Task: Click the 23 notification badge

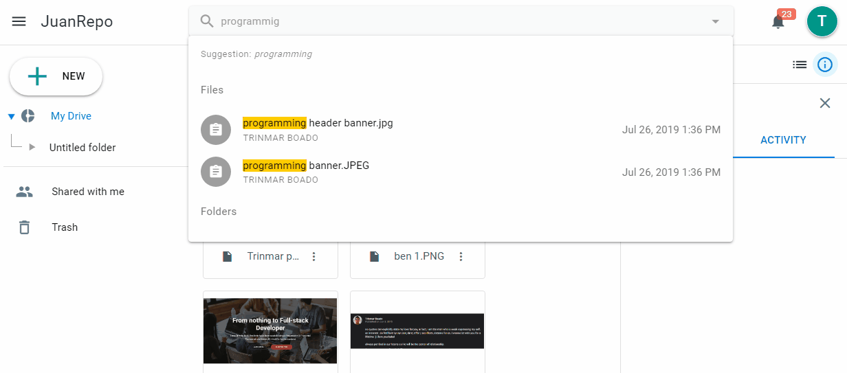Action: tap(786, 14)
